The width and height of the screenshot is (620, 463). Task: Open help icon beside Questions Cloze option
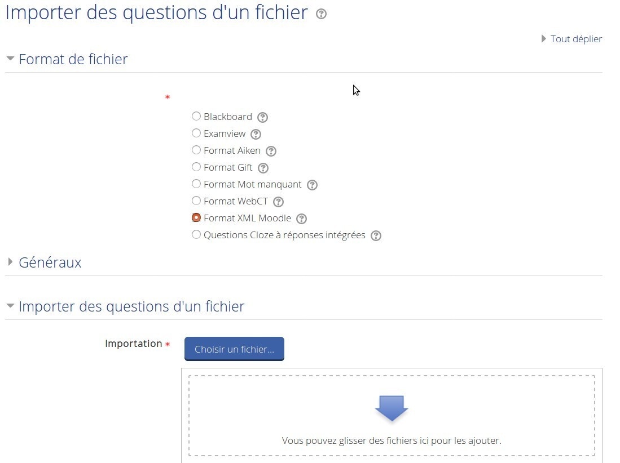point(376,236)
